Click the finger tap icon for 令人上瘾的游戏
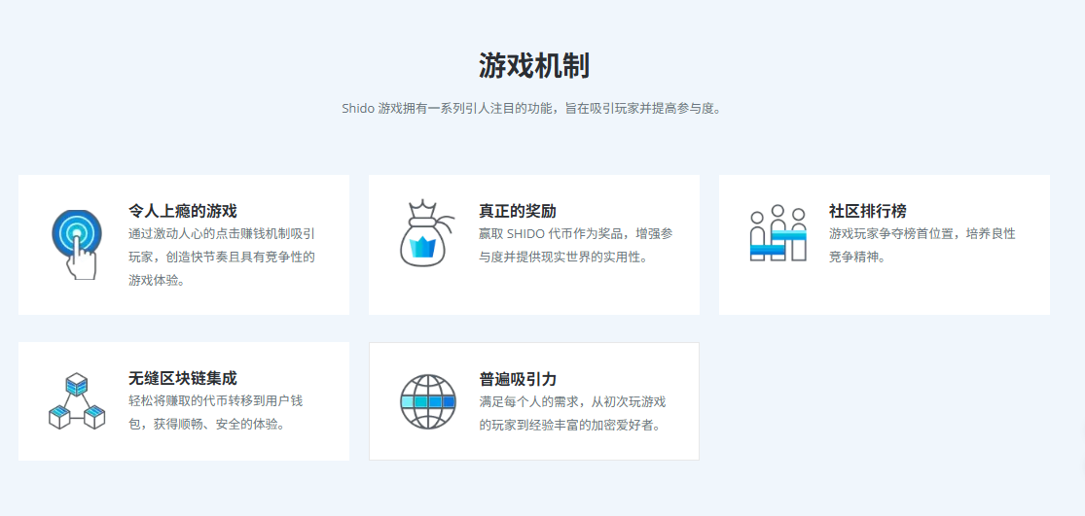Screen dimensions: 1085x516 click(x=77, y=244)
